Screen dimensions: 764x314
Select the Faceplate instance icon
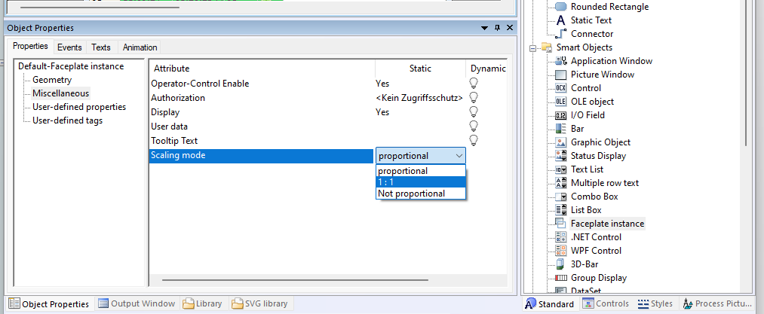coord(561,224)
